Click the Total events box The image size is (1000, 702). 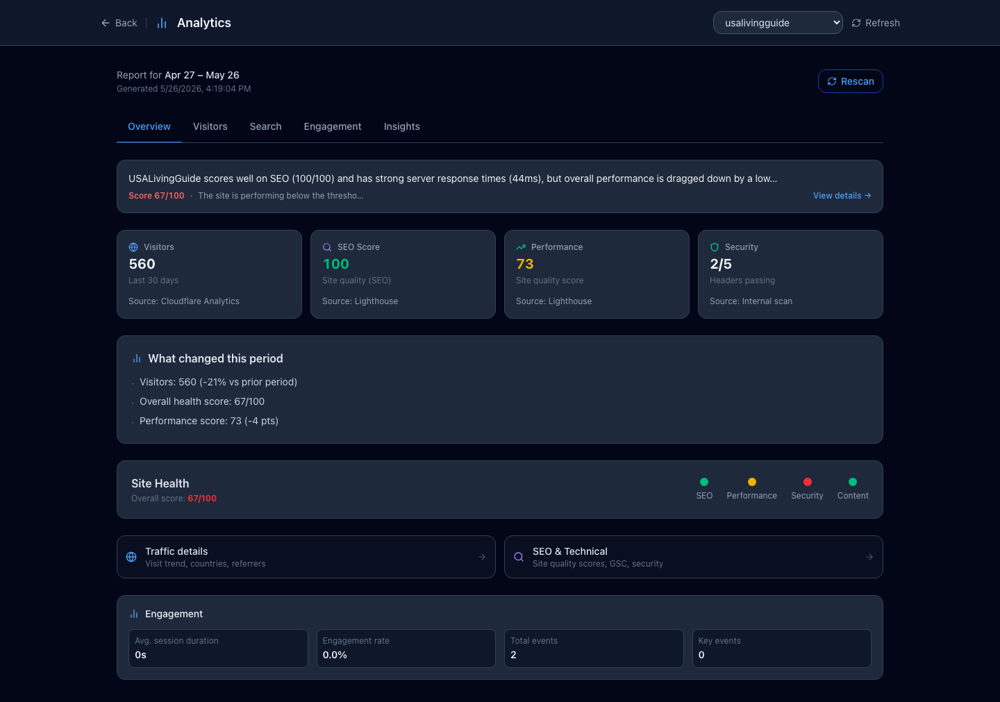(594, 649)
